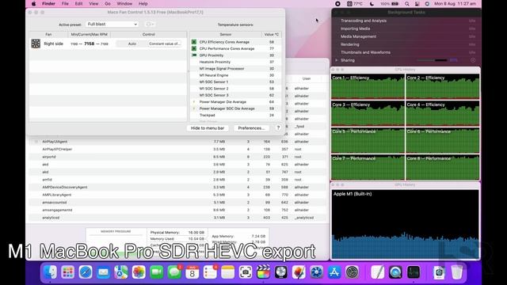Switch to Final Cut Pro in dock
507x285 pixels.
pyautogui.click(x=263, y=272)
